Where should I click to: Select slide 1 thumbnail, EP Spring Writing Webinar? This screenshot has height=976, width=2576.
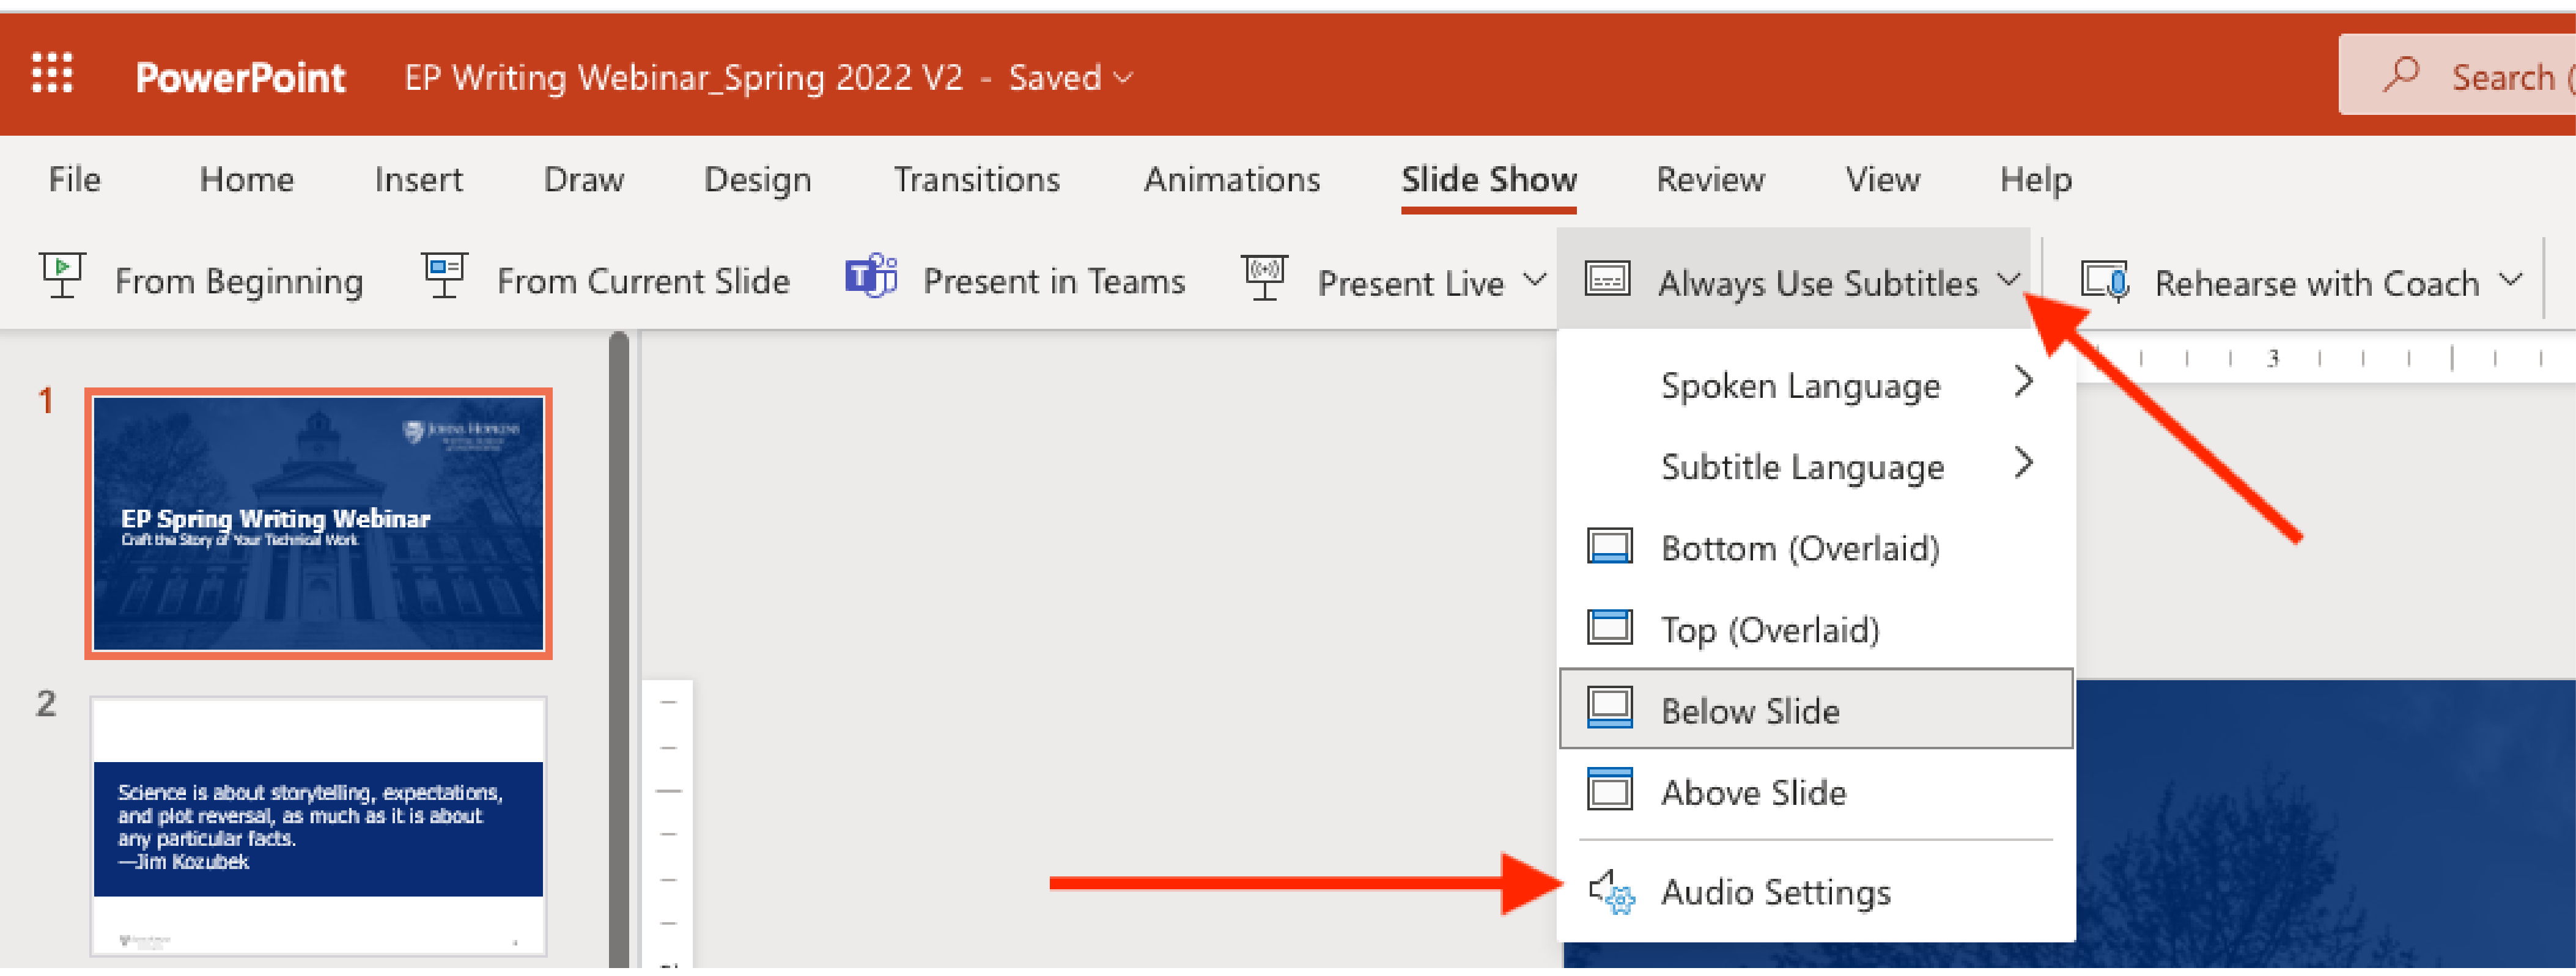pos(318,523)
